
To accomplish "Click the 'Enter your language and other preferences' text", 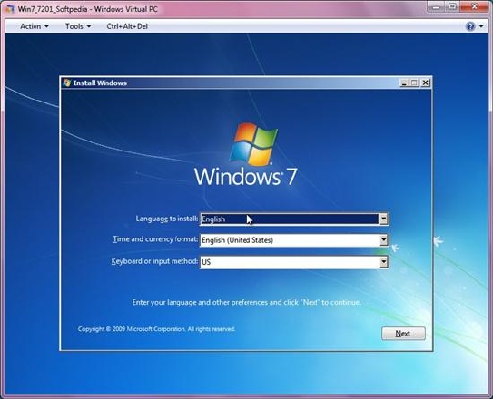I will point(246,302).
